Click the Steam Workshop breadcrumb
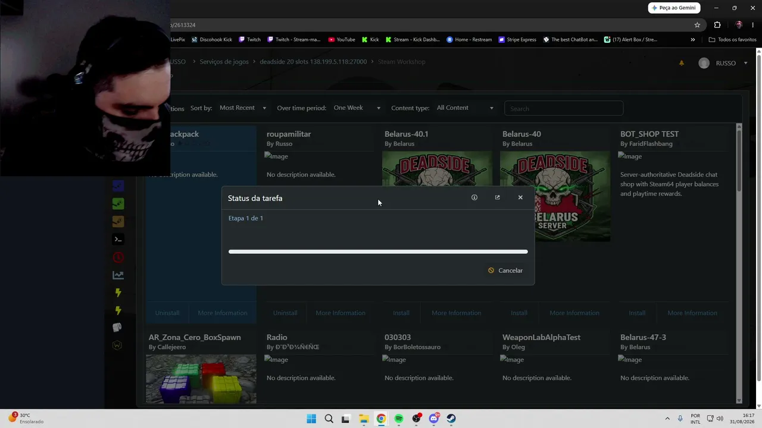The image size is (762, 428). (402, 62)
